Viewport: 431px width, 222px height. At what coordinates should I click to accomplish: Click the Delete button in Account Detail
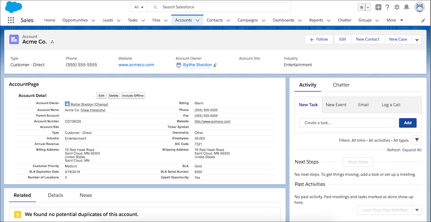[x=113, y=96]
